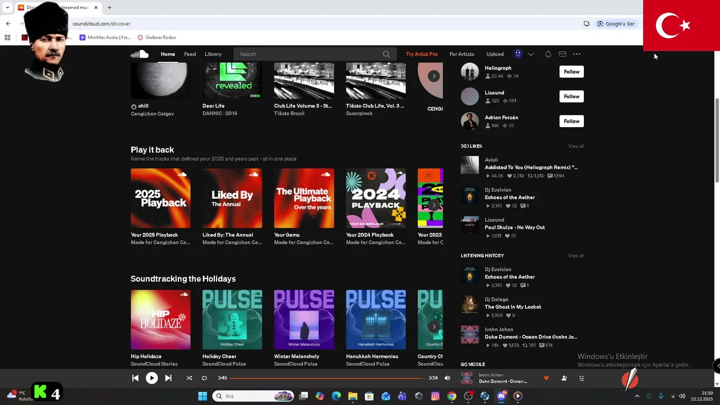The image size is (720, 405).
Task: Advance Soundtracking the Holidays carousel arrow
Action: [x=434, y=326]
